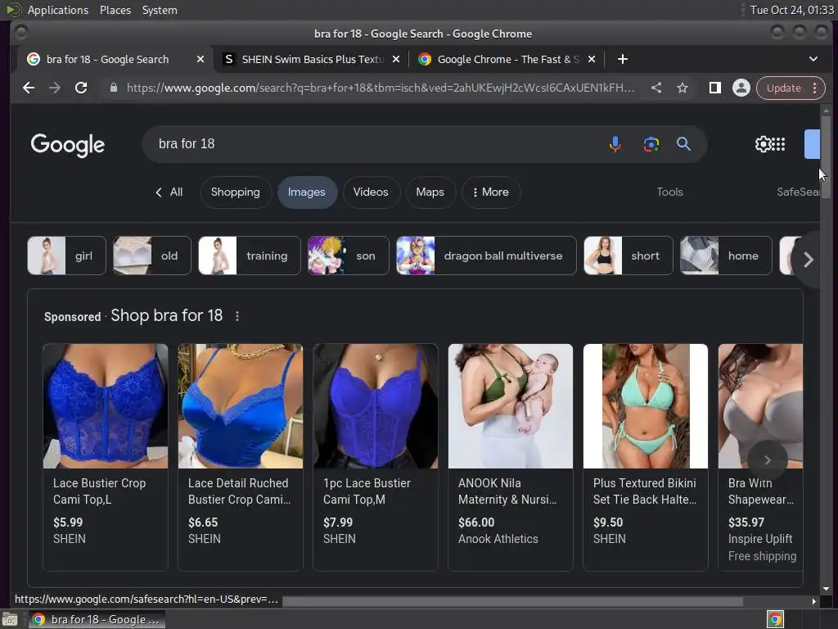Expand the More search filters menu
This screenshot has width=838, height=629.
click(x=491, y=192)
